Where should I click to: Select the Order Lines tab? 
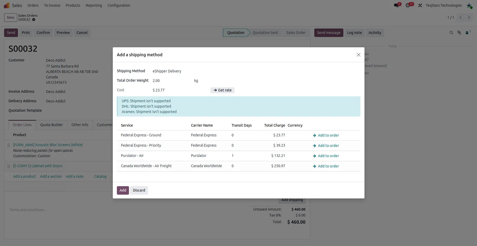(x=22, y=125)
